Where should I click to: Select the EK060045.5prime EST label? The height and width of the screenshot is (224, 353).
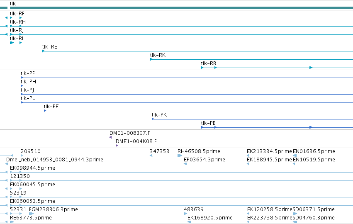(x=32, y=185)
